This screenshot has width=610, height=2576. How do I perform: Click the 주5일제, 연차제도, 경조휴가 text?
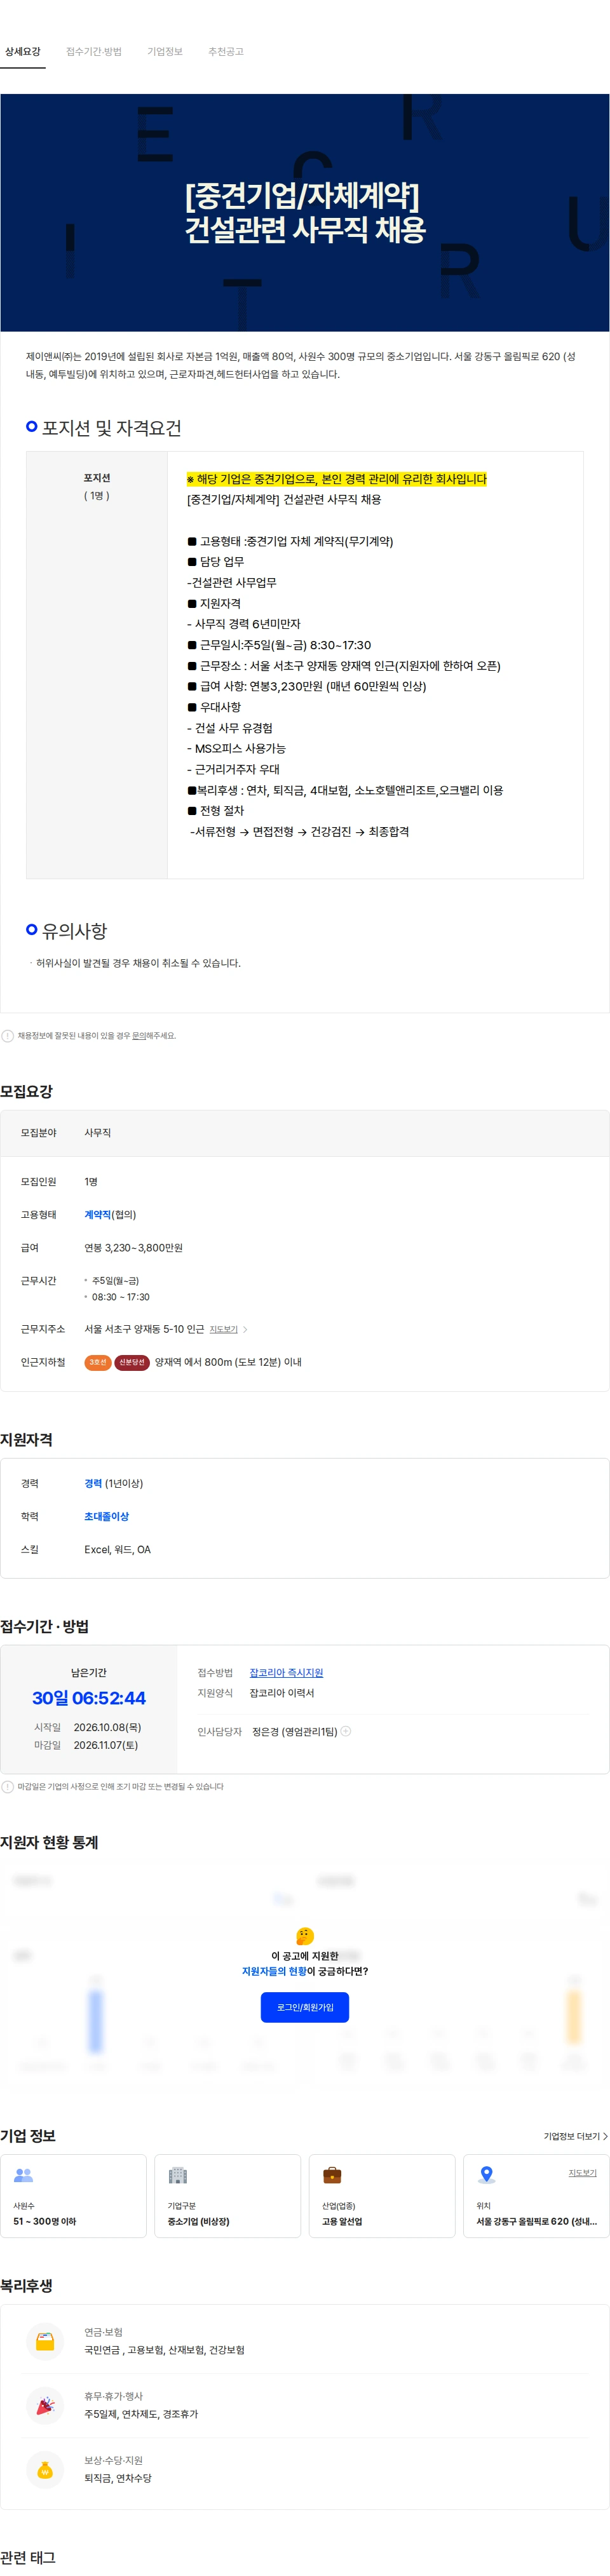coord(141,2414)
